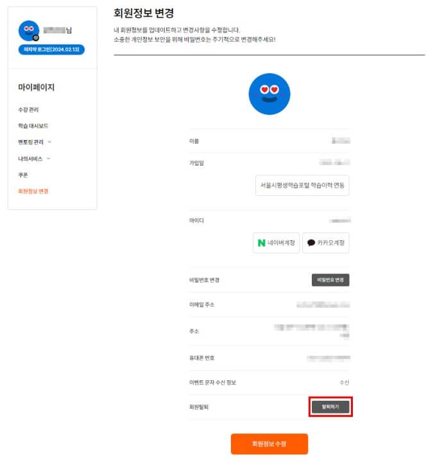Click the 이벤트 문자 수신 정보 label
This screenshot has height=465, width=444.
point(212,383)
